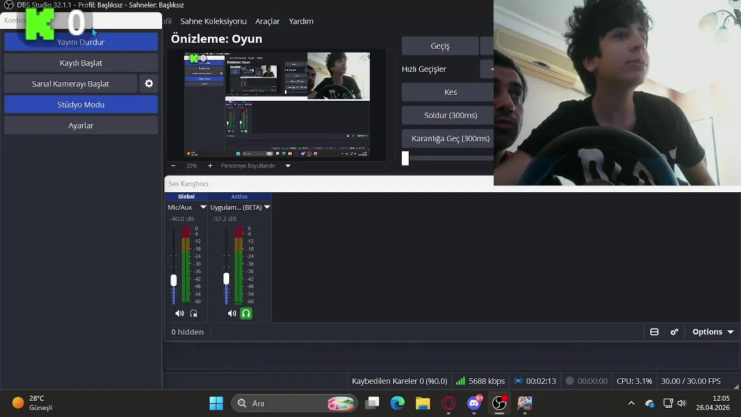Open Task View in taskbar
This screenshot has width=741, height=417.
[372, 403]
